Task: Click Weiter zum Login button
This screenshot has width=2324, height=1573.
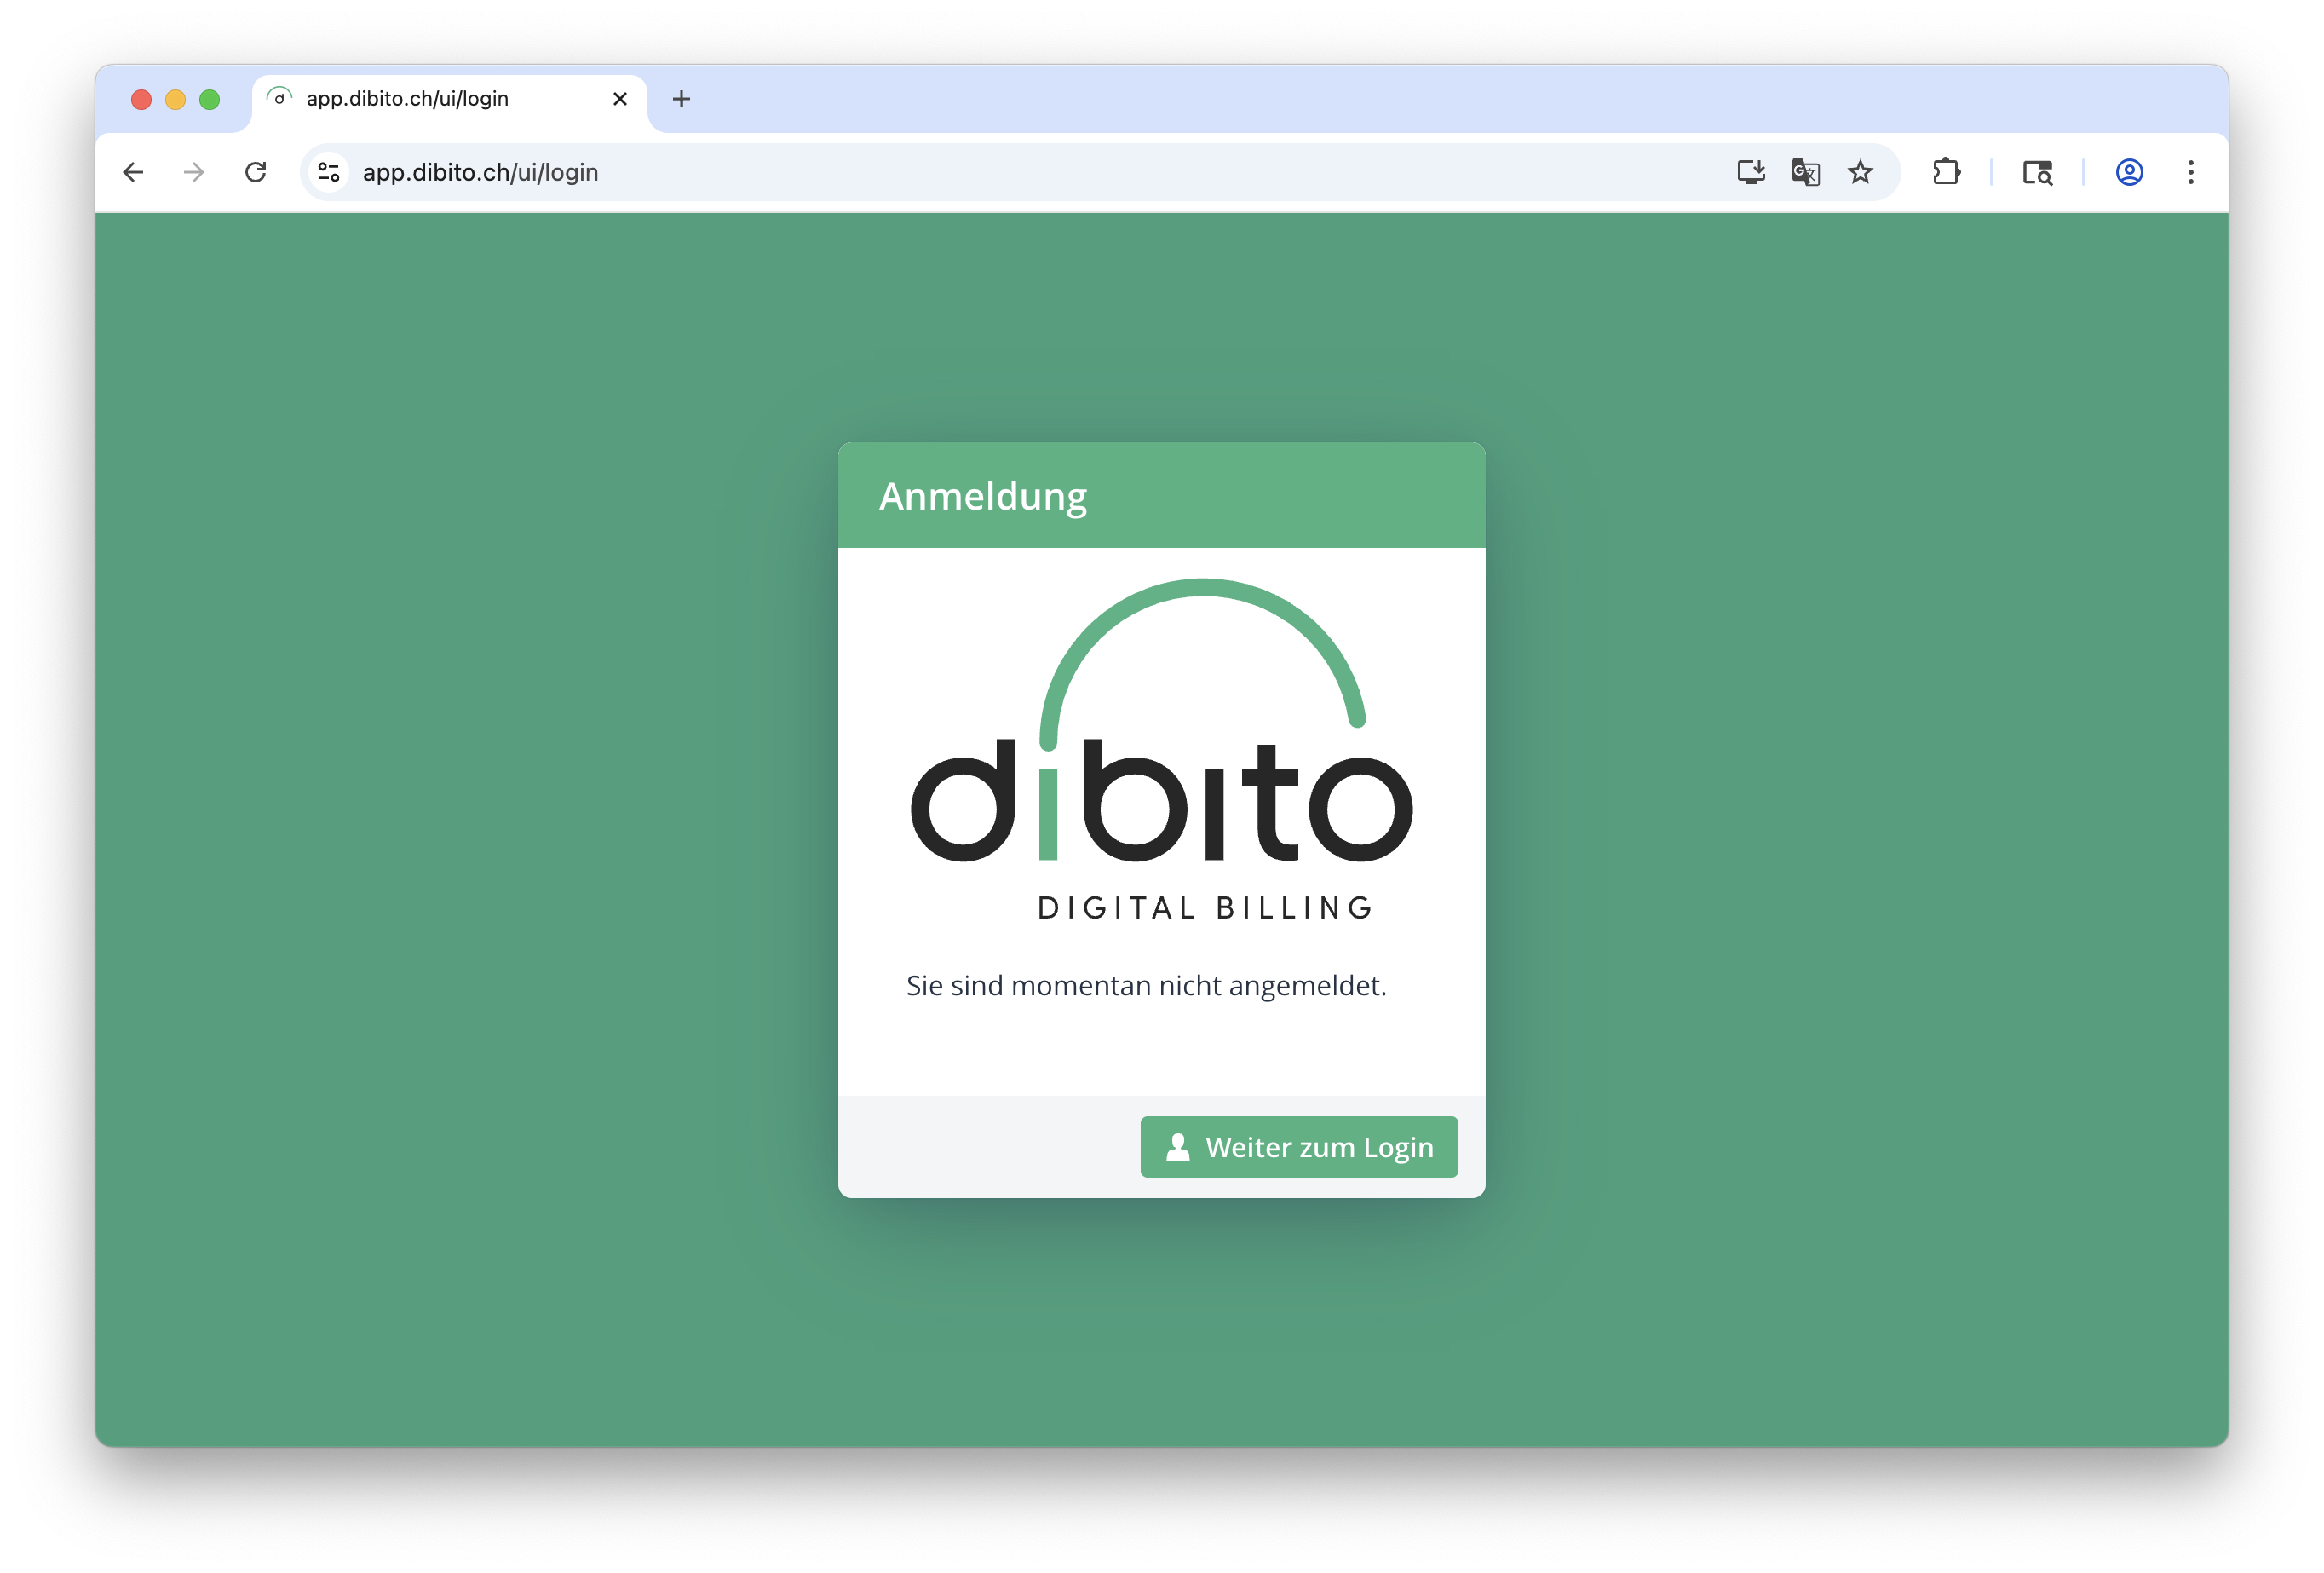Action: pyautogui.click(x=1298, y=1146)
